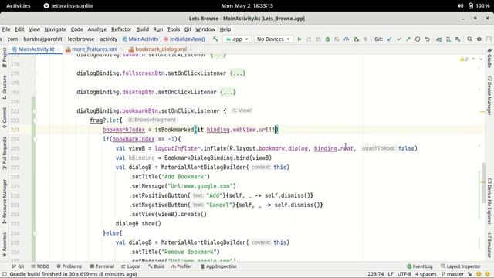This screenshot has height=278, width=494.
Task: Click the warnings indicator showing 2
Action: (464, 59)
